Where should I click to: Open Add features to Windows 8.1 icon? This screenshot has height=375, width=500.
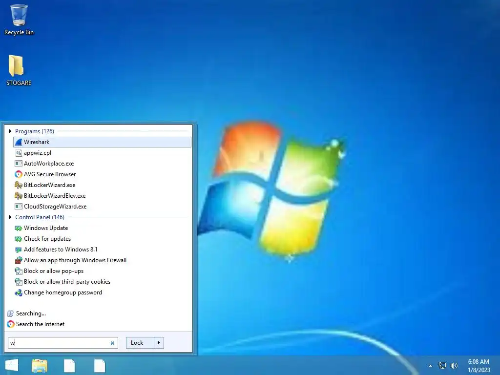click(x=19, y=250)
